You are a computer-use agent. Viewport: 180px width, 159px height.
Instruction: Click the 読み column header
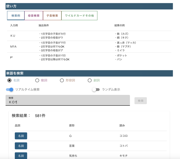(122, 126)
